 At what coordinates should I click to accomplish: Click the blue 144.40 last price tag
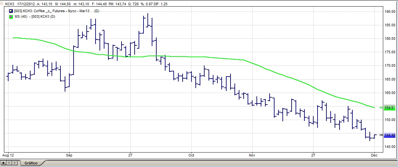[389, 135]
